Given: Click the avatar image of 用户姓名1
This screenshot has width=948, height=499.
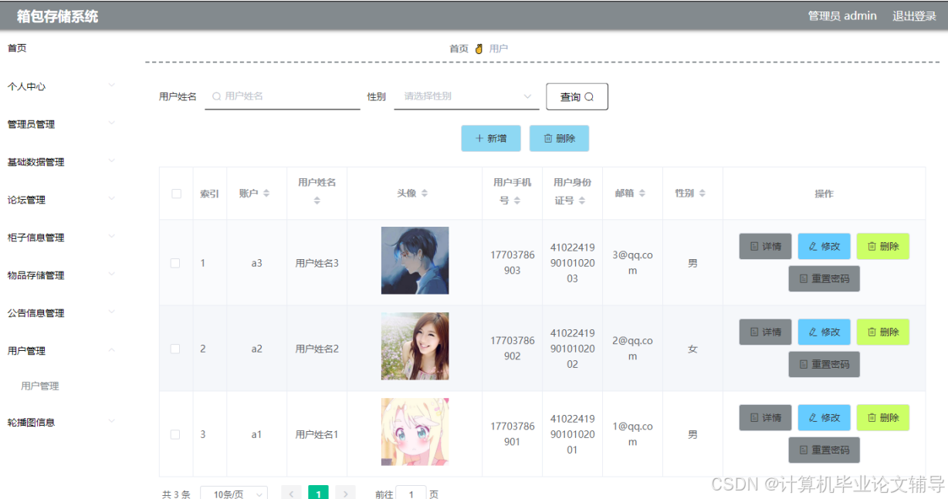Looking at the screenshot, I should (415, 432).
